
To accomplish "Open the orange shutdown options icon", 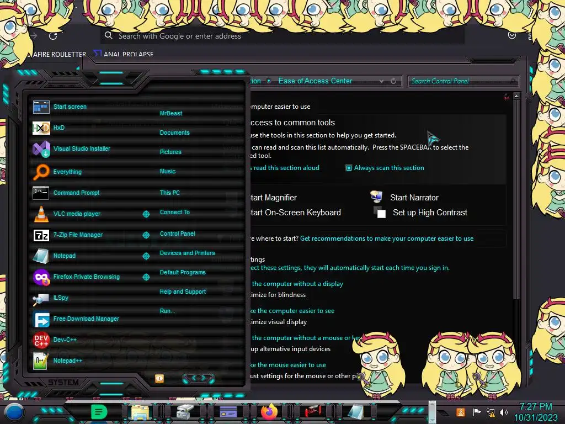I will click(x=159, y=378).
